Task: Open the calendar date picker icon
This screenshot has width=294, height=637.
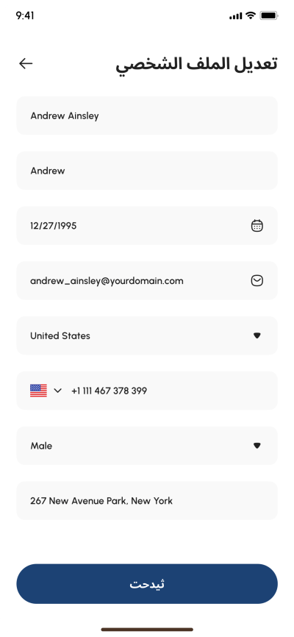Action: [257, 226]
